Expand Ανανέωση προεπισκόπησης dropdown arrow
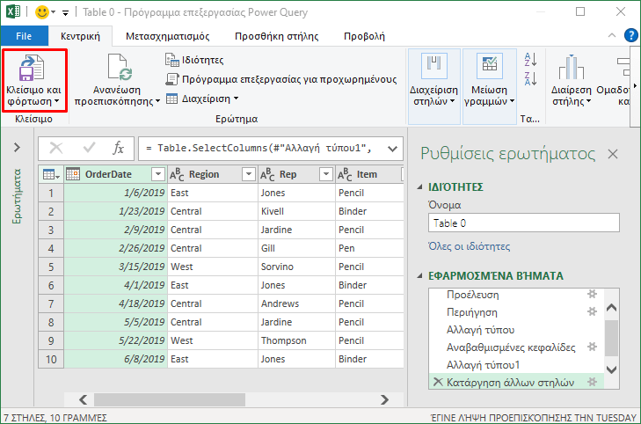This screenshot has height=424, width=641. pyautogui.click(x=157, y=101)
